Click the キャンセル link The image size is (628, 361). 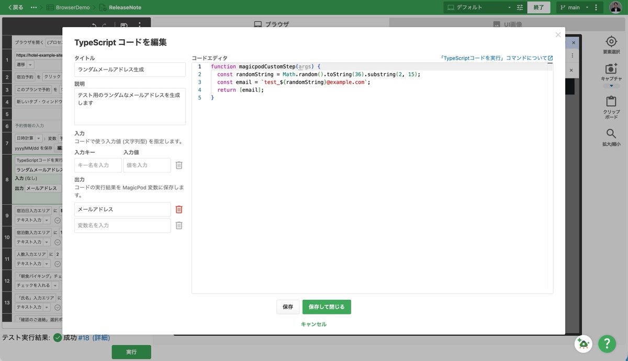pyautogui.click(x=313, y=324)
